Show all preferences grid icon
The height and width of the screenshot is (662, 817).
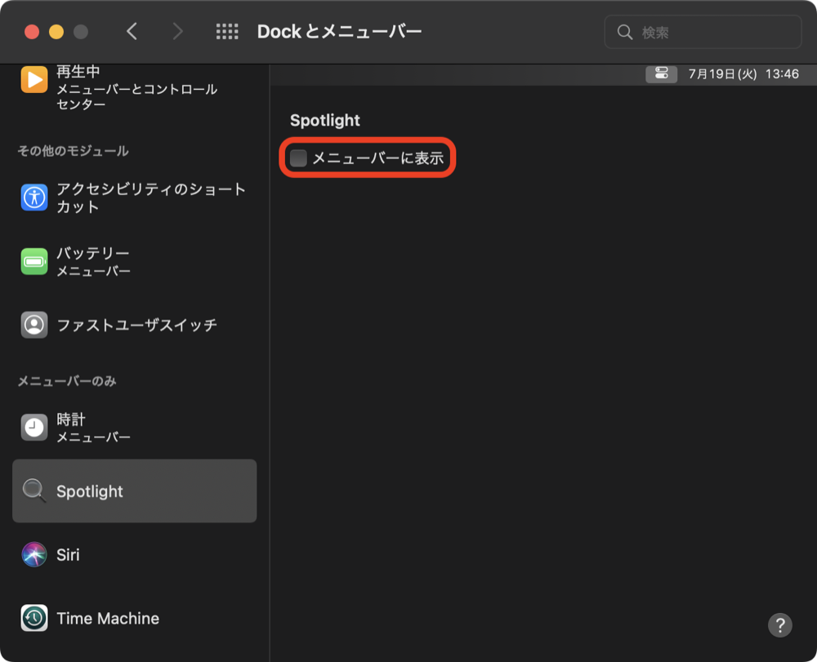[x=227, y=32]
